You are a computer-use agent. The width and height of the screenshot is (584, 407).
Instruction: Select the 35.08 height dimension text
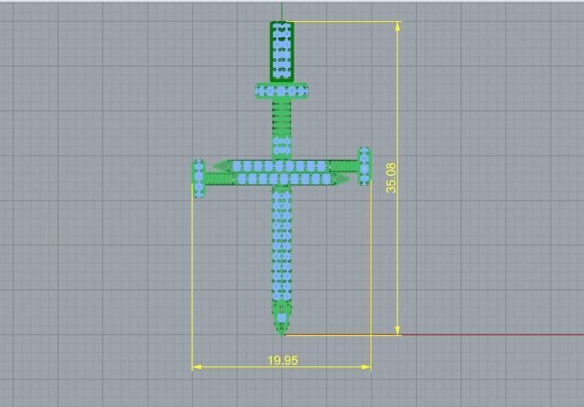(x=391, y=178)
